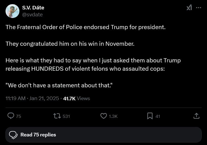Click the reply speech bubble icon
The width and height of the screenshot is (207, 145).
pyautogui.click(x=11, y=116)
